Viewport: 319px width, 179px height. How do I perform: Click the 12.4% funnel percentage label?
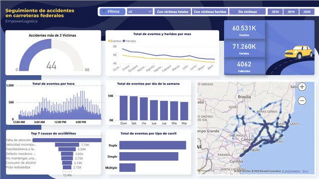point(67,175)
